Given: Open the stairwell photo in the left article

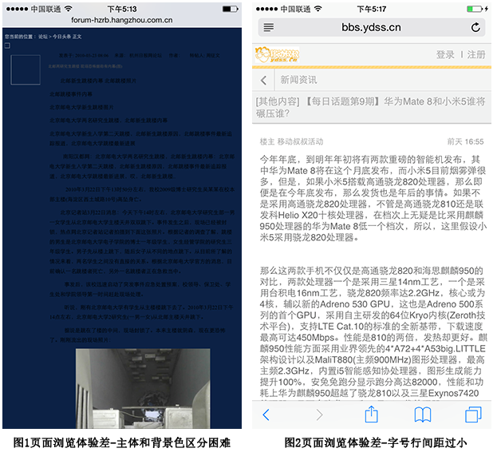Looking at the screenshot, I should (x=143, y=388).
